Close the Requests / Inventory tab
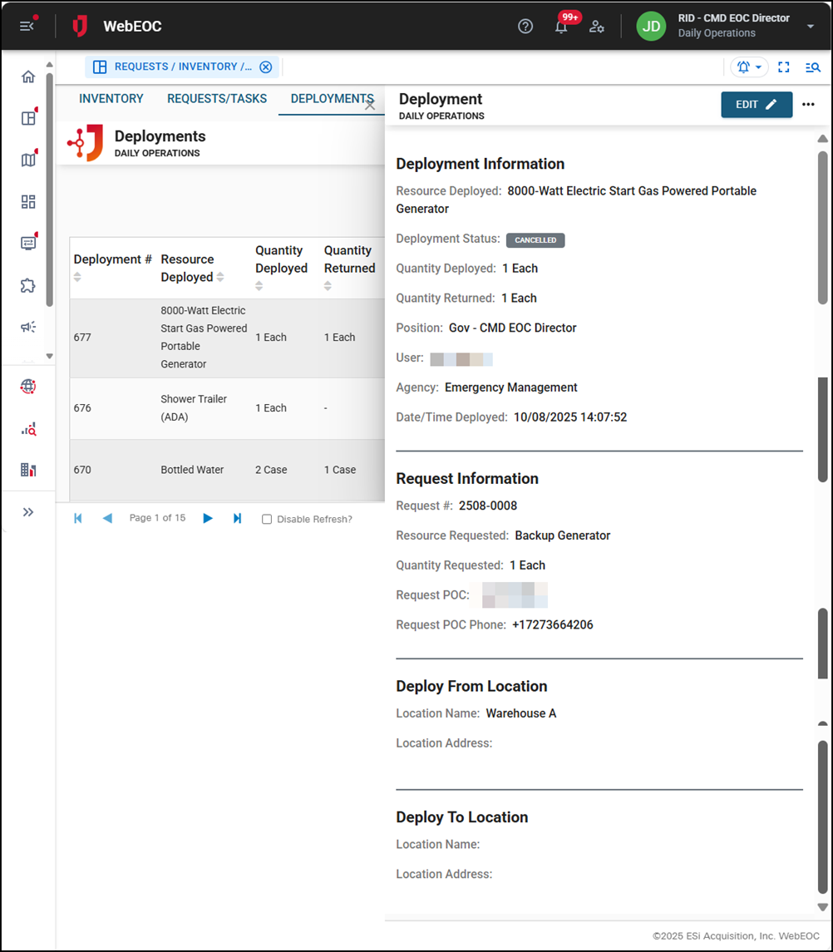 pyautogui.click(x=266, y=67)
